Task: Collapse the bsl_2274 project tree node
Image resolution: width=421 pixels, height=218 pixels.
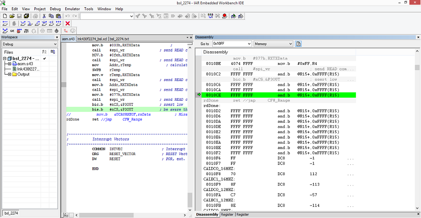Action: [x=5, y=58]
